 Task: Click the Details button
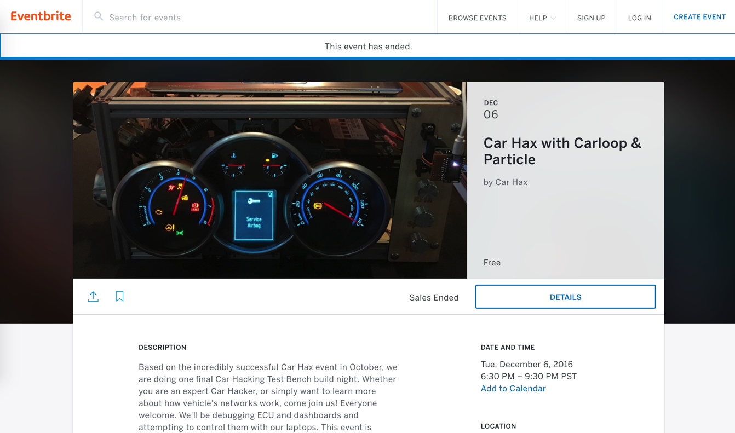click(x=565, y=297)
